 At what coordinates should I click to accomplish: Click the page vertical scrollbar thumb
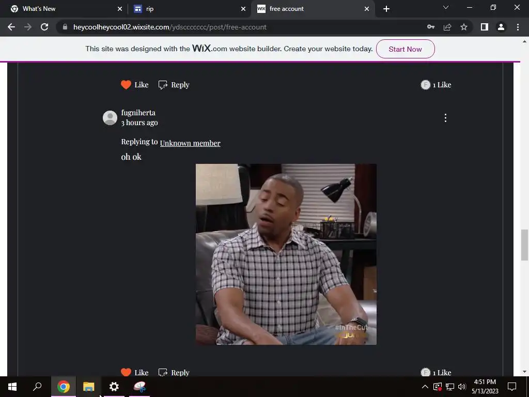pos(524,245)
